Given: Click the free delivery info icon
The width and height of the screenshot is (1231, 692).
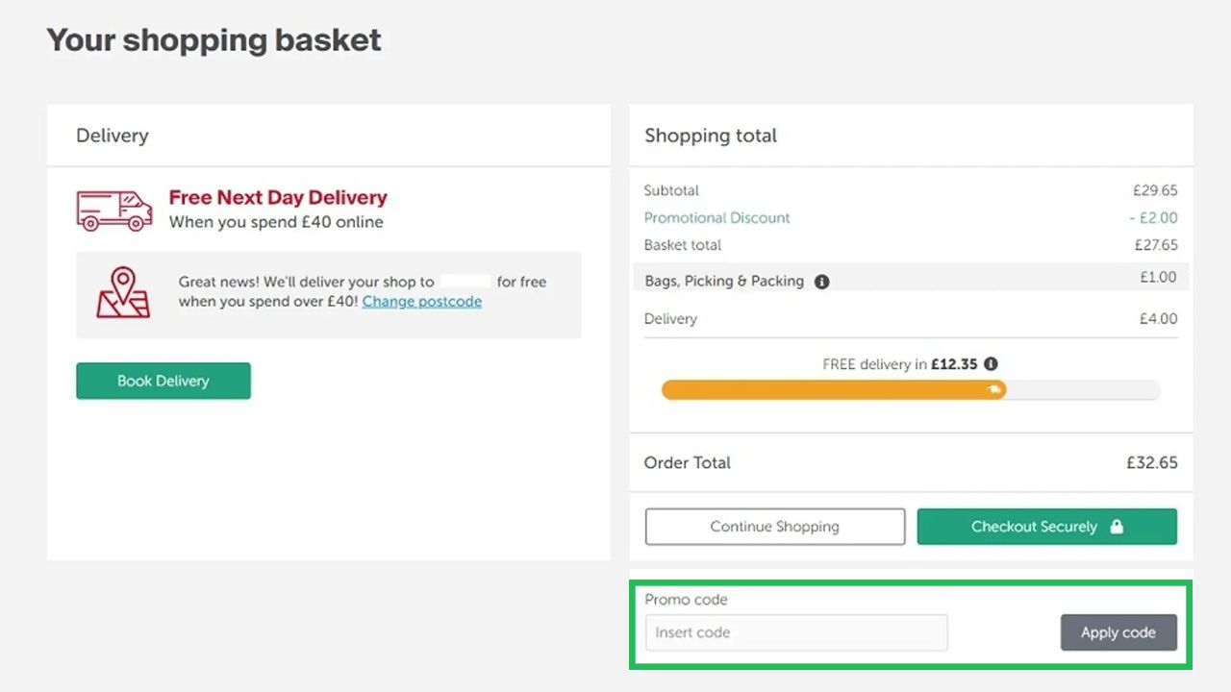Looking at the screenshot, I should 991,364.
